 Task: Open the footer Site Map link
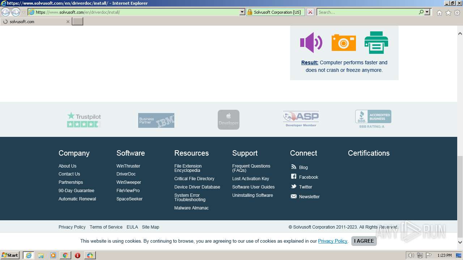pos(150,227)
